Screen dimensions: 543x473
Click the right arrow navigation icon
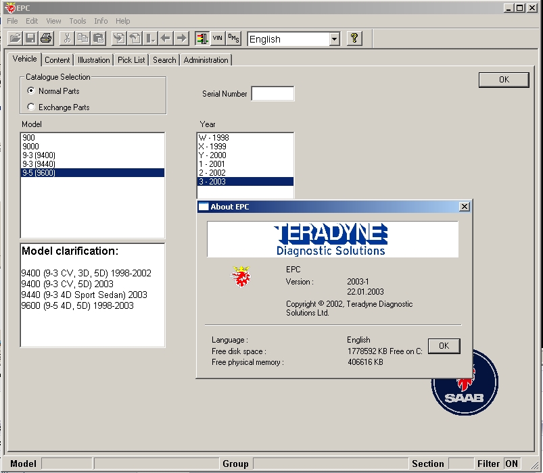182,39
